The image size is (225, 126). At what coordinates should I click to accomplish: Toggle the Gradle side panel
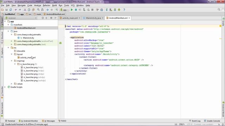click(x=223, y=22)
